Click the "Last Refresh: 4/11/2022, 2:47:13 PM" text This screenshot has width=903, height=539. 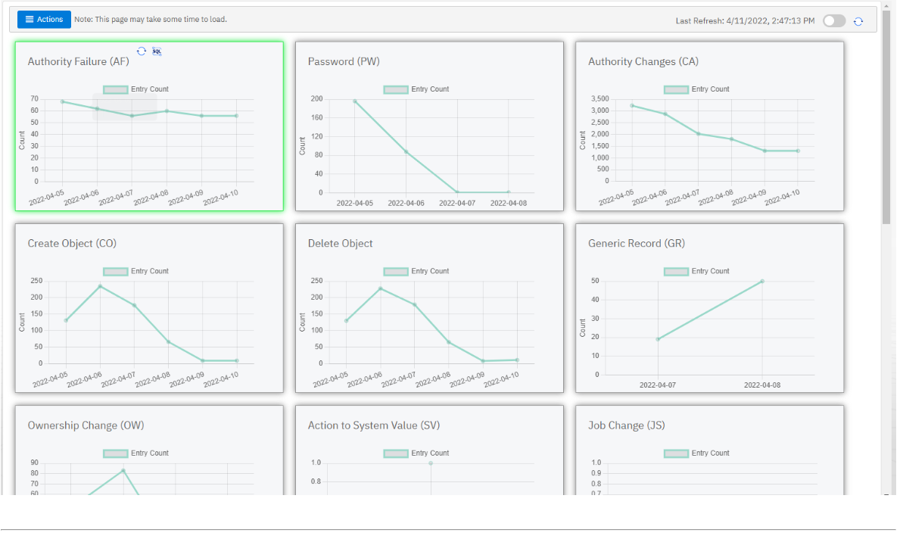pos(746,20)
